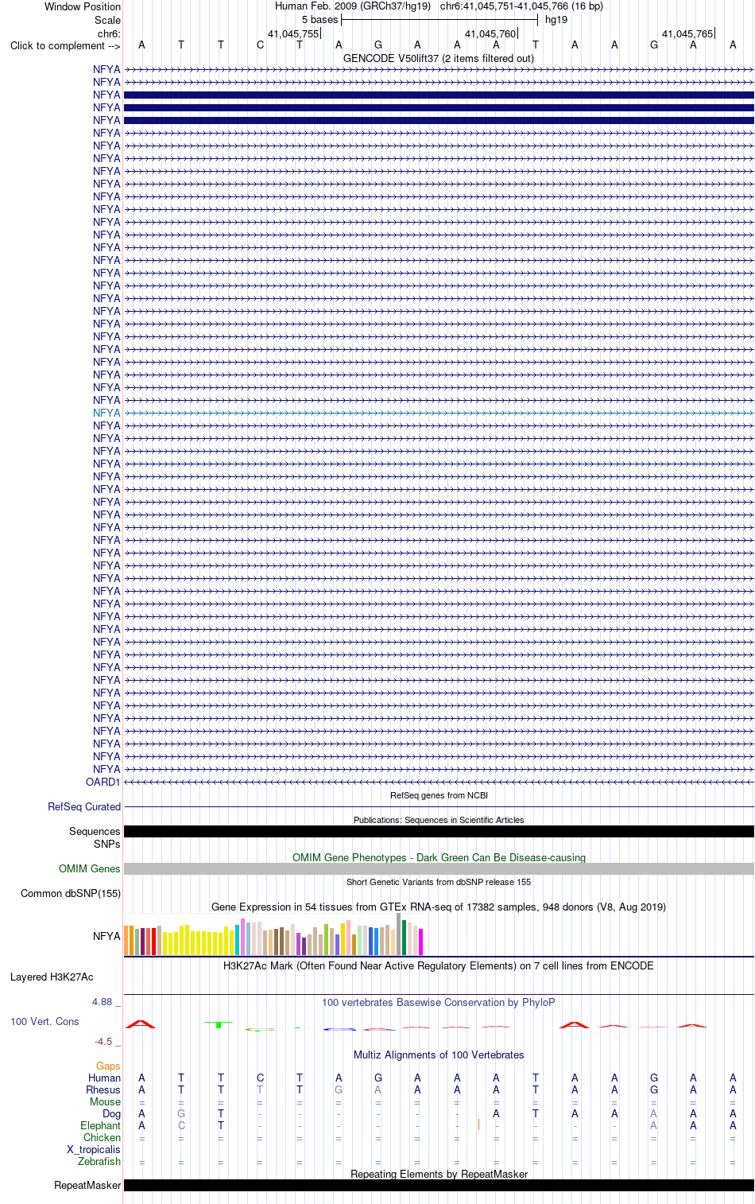The width and height of the screenshot is (755, 1204).
Task: Click the GTEx Gene Expression track title
Action: (439, 907)
